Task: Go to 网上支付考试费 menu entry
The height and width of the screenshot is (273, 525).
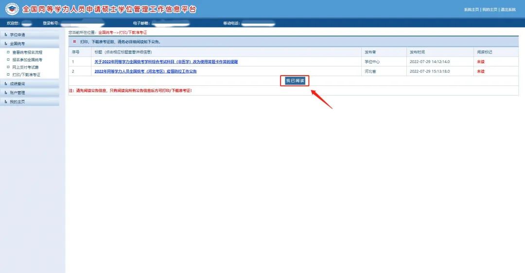Action: 25,67
